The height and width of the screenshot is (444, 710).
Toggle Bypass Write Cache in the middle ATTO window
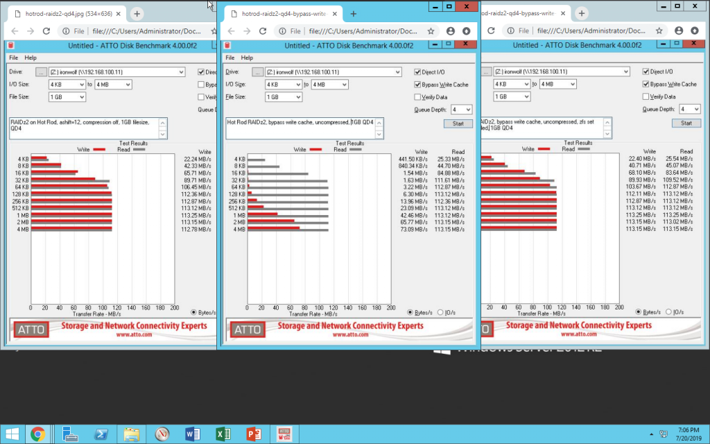point(417,84)
